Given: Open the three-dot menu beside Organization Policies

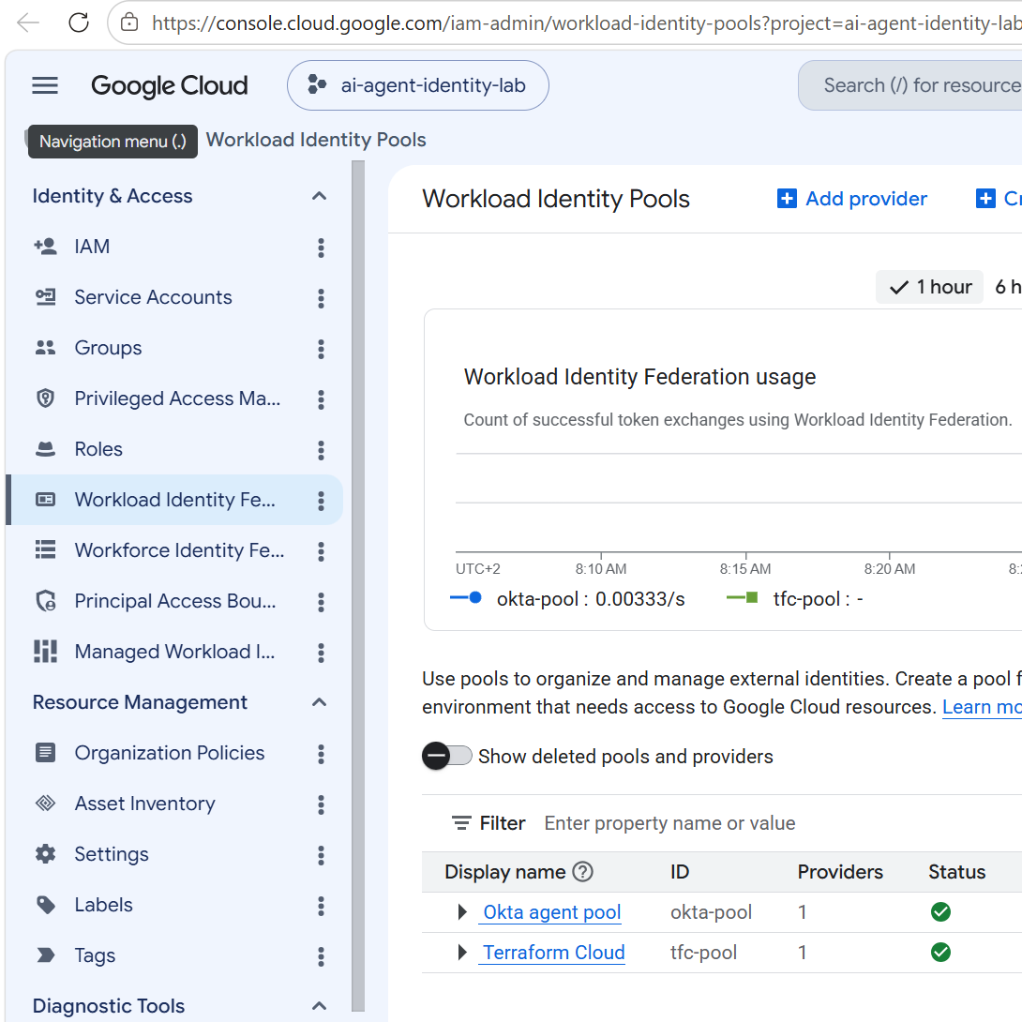Looking at the screenshot, I should (321, 754).
